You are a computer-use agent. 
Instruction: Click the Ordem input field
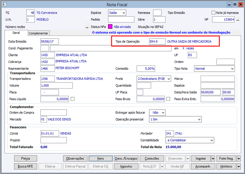226,62
